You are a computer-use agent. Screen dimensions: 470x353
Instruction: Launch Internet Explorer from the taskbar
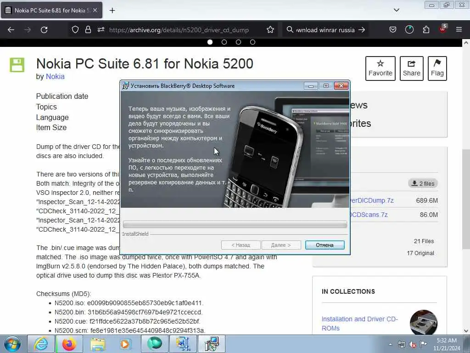pos(41,344)
